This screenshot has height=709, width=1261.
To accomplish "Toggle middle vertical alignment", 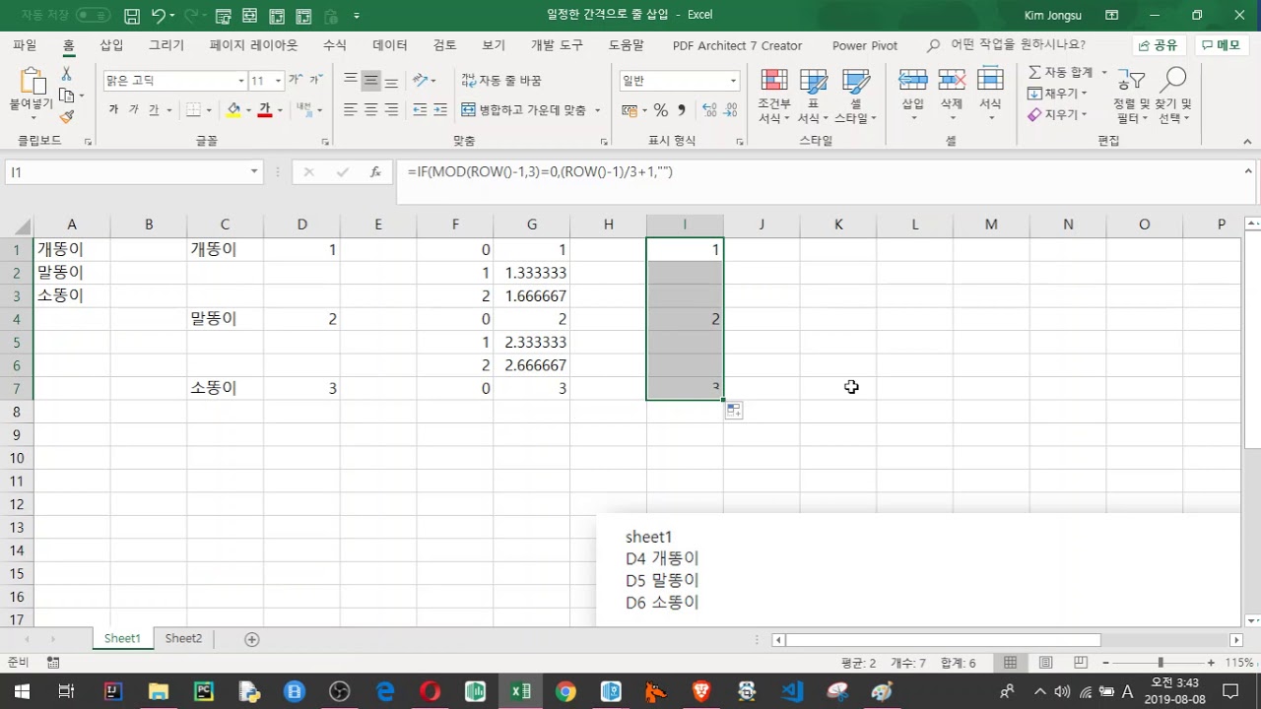I will click(370, 81).
